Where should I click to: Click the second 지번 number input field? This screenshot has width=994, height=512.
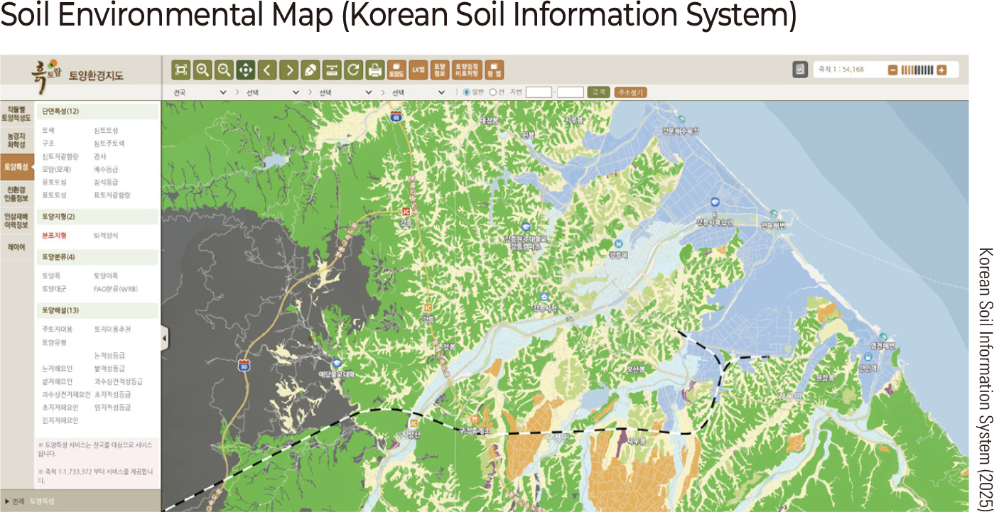click(571, 92)
